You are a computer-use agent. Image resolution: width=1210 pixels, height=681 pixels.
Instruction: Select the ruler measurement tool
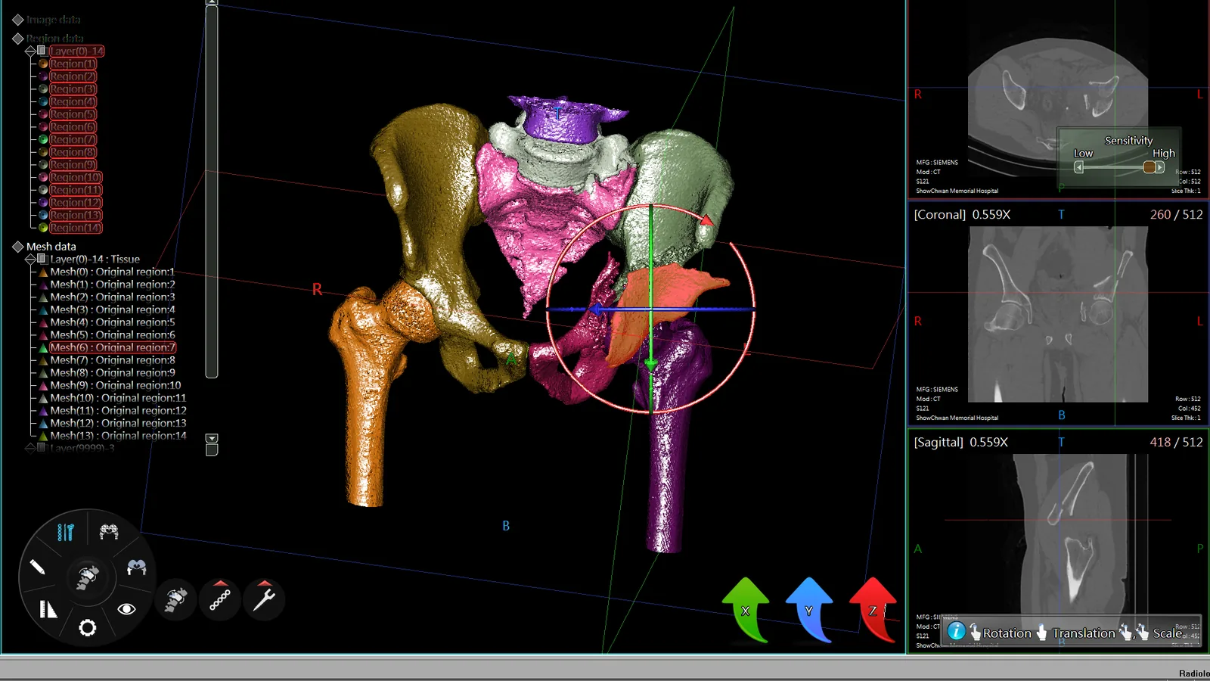click(x=48, y=608)
